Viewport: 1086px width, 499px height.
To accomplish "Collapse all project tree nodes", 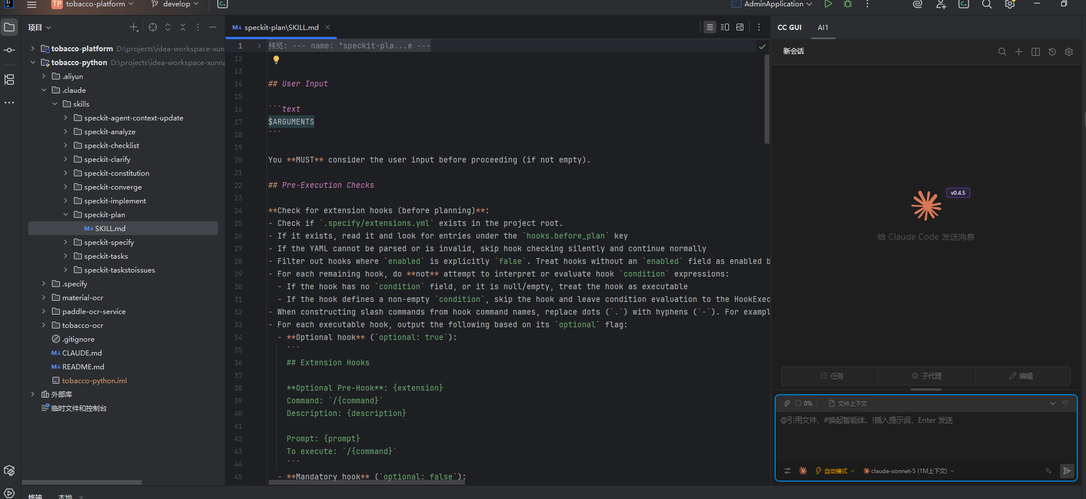I will point(183,27).
